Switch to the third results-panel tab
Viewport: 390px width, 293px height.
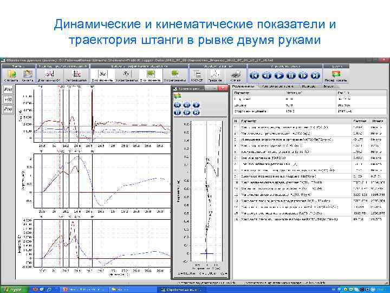(308, 86)
